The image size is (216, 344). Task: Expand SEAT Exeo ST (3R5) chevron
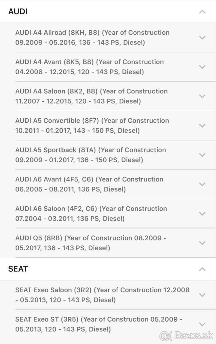pos(202,324)
